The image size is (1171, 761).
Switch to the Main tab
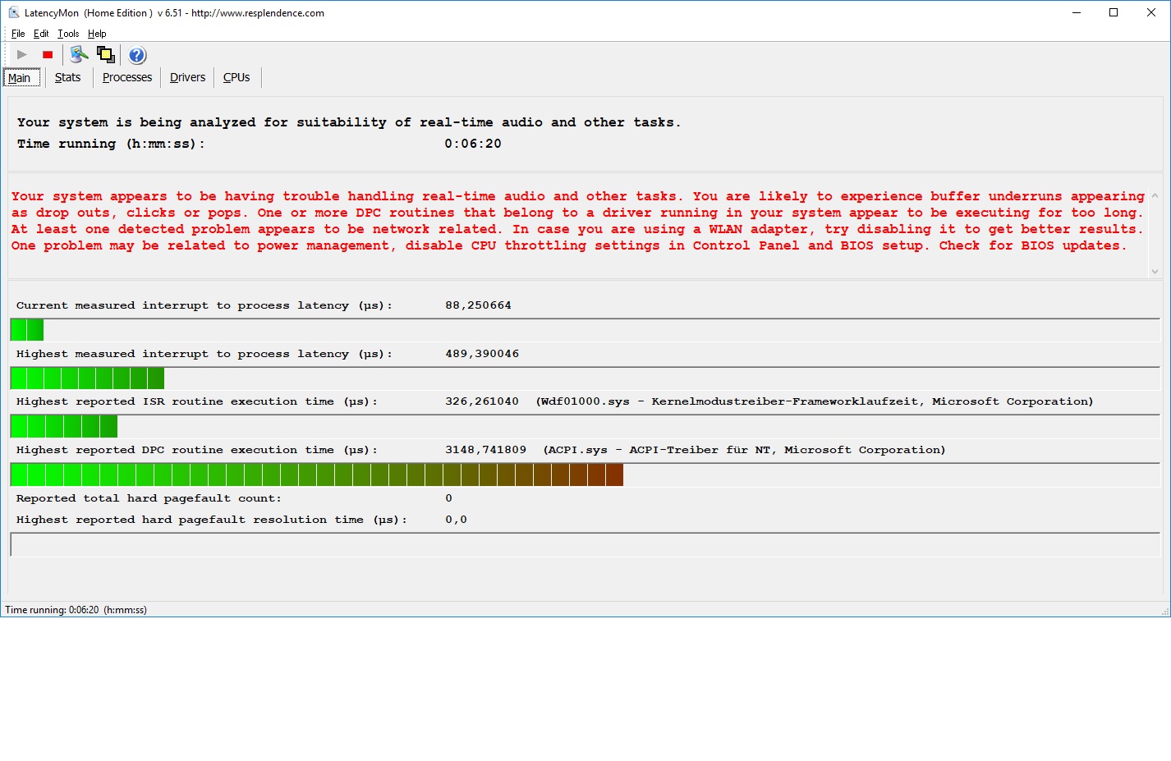(x=21, y=78)
